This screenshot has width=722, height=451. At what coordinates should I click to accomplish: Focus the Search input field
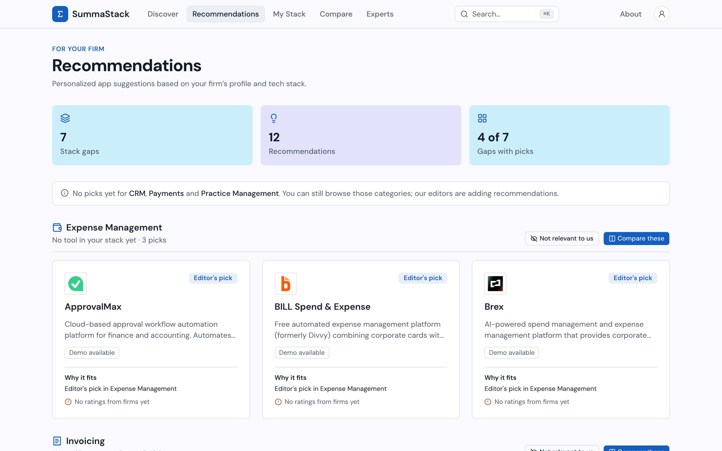pyautogui.click(x=507, y=14)
